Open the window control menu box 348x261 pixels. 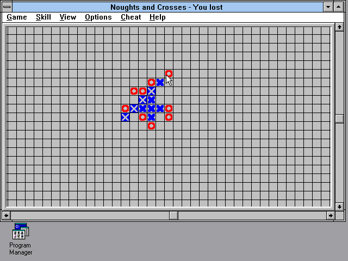pos(7,7)
